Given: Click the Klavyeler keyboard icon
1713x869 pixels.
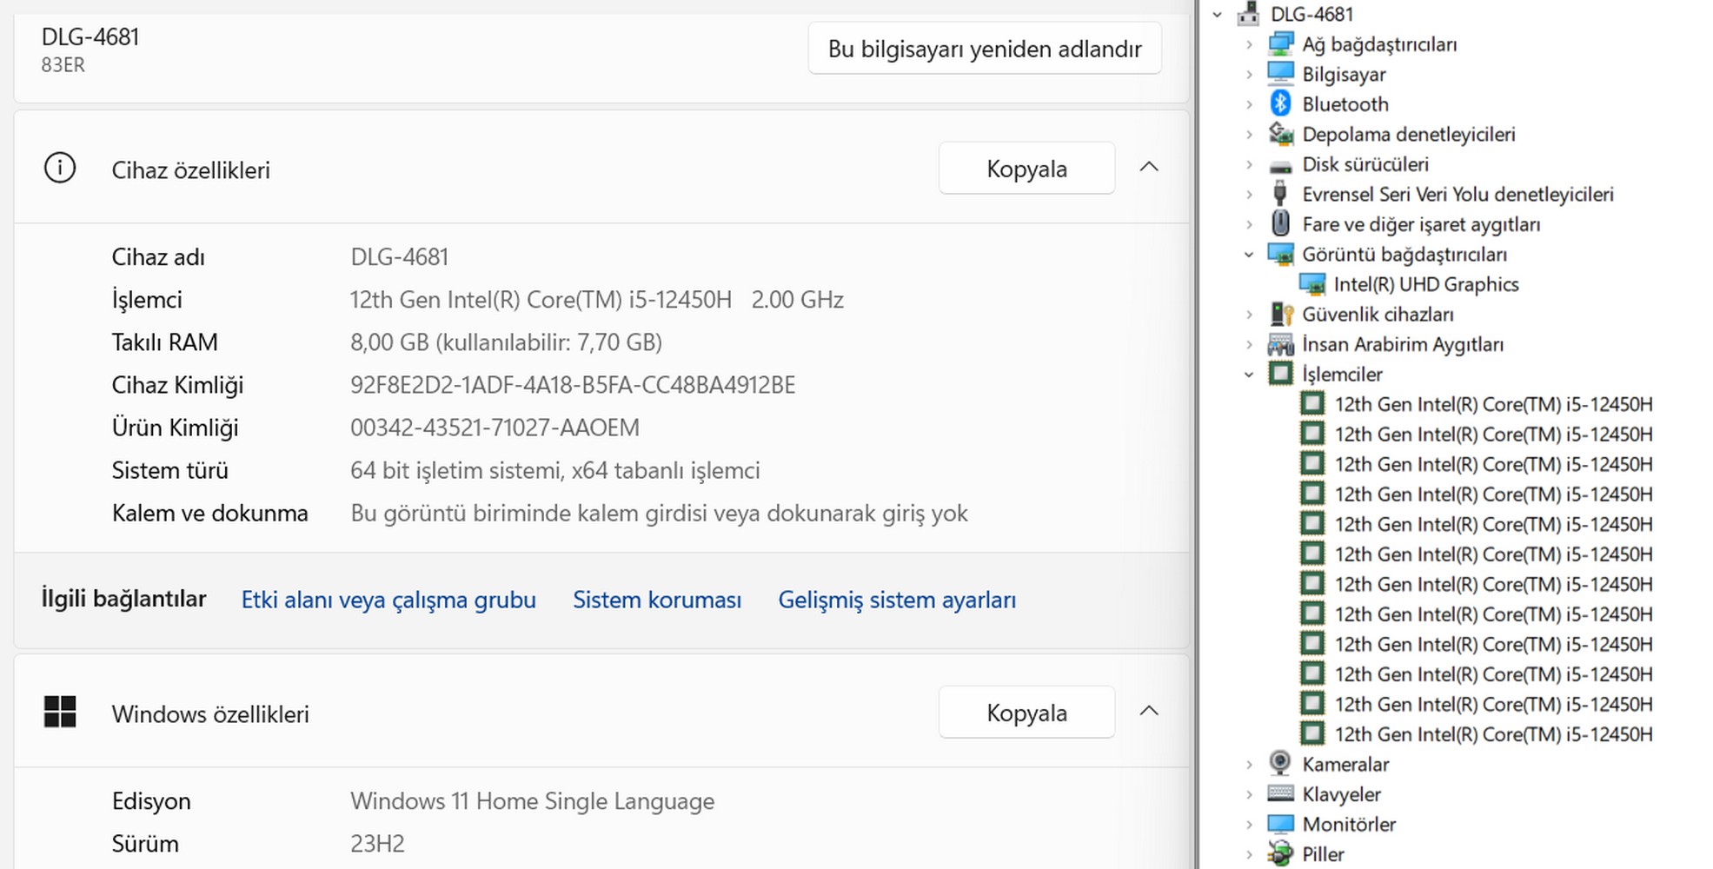Looking at the screenshot, I should [1280, 793].
